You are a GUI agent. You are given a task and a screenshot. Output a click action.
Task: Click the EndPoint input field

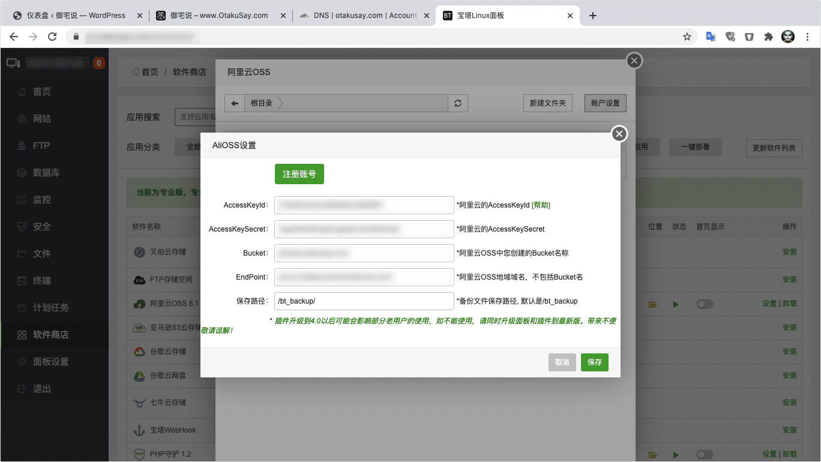[364, 277]
